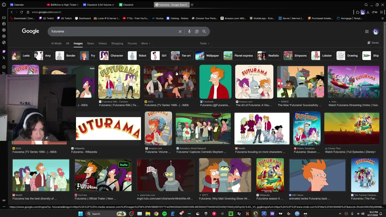Image resolution: width=386 pixels, height=217 pixels.
Task: Clear the futurama search box text
Action: [x=180, y=31]
